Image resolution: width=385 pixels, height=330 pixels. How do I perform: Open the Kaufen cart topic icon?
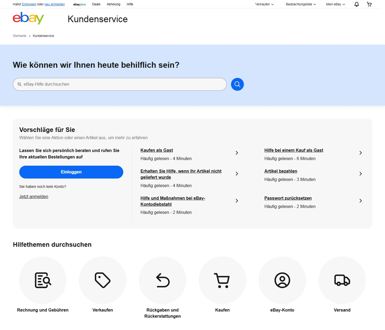[x=222, y=280]
